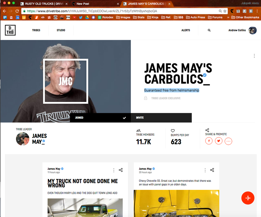Open the green pickup truck photo

click(85, 208)
